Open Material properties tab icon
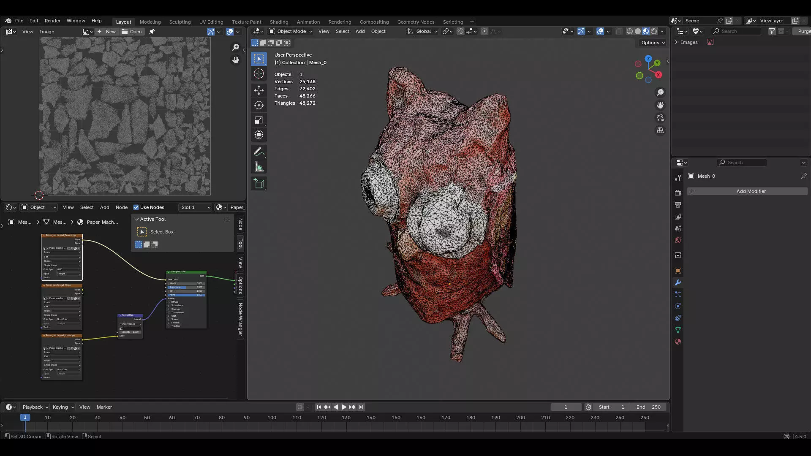This screenshot has width=811, height=456. [x=678, y=342]
